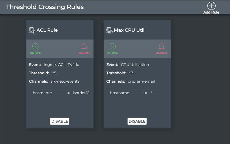
Task: Click the Add Rule label text
Action: (211, 12)
